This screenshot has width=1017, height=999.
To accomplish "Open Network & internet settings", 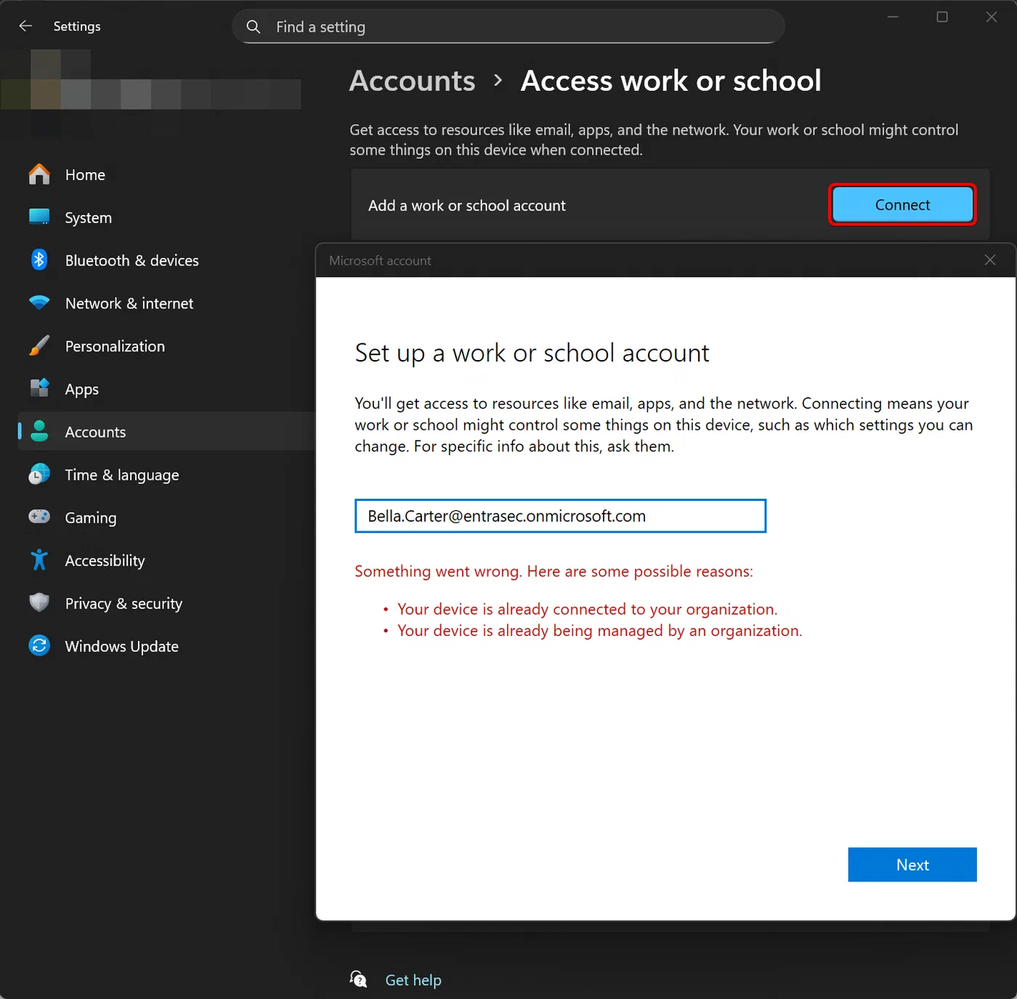I will pyautogui.click(x=166, y=303).
